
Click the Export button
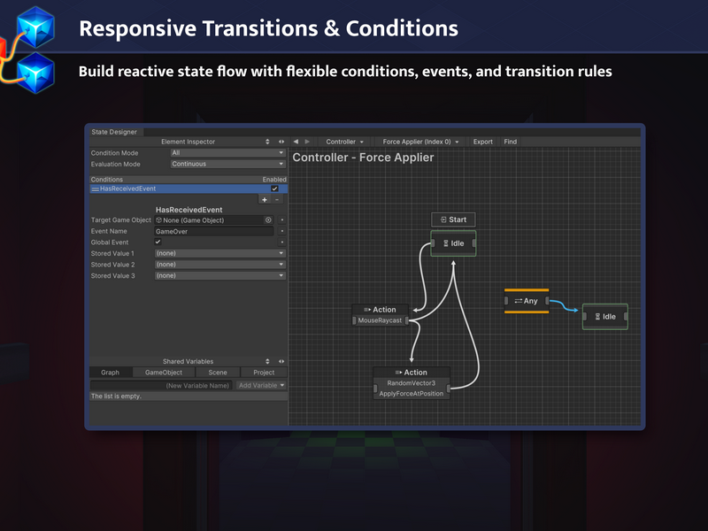click(x=482, y=142)
